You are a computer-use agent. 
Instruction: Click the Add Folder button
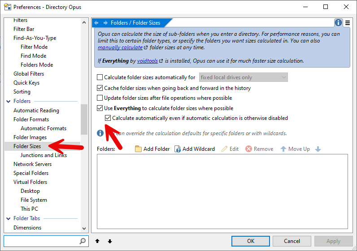click(152, 149)
